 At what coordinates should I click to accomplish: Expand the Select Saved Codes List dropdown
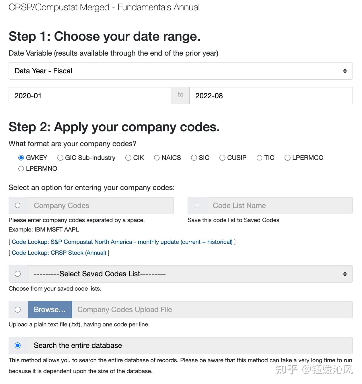(x=190, y=274)
